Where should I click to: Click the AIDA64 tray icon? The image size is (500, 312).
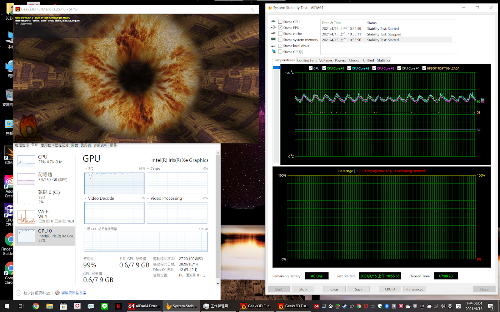coord(317,306)
